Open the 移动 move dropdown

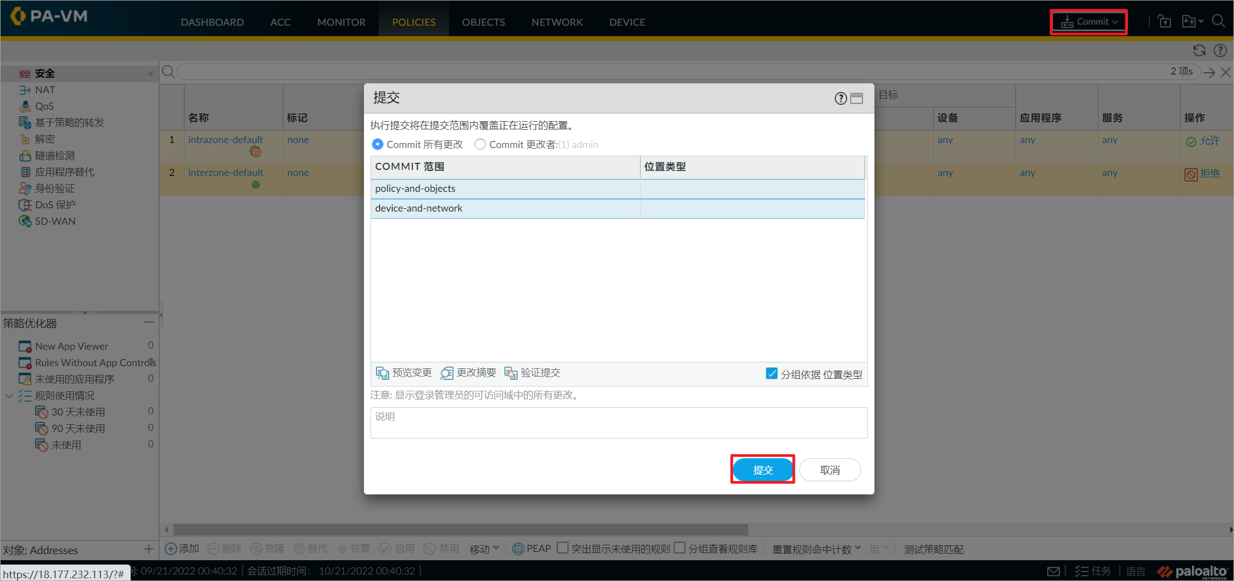click(484, 549)
